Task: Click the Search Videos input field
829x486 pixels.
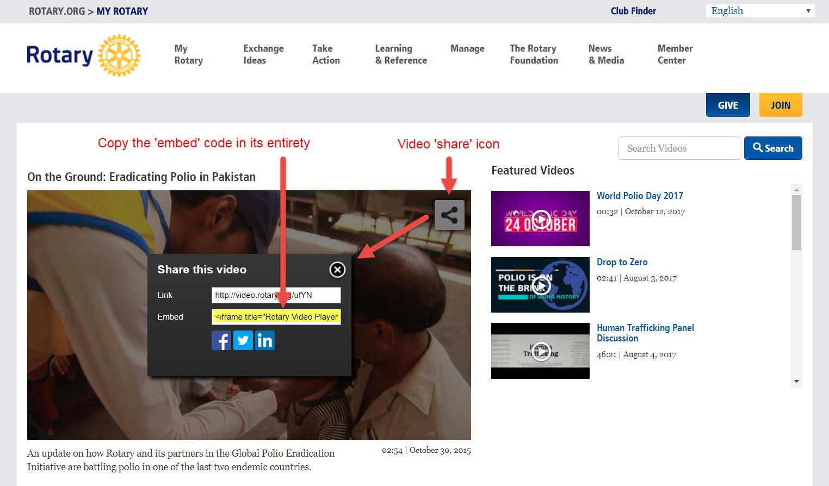Action: point(679,148)
